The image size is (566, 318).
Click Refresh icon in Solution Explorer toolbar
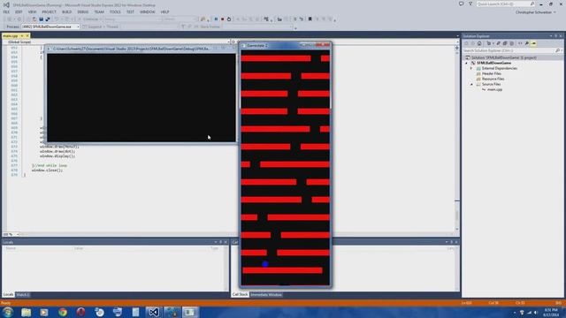coord(498,43)
